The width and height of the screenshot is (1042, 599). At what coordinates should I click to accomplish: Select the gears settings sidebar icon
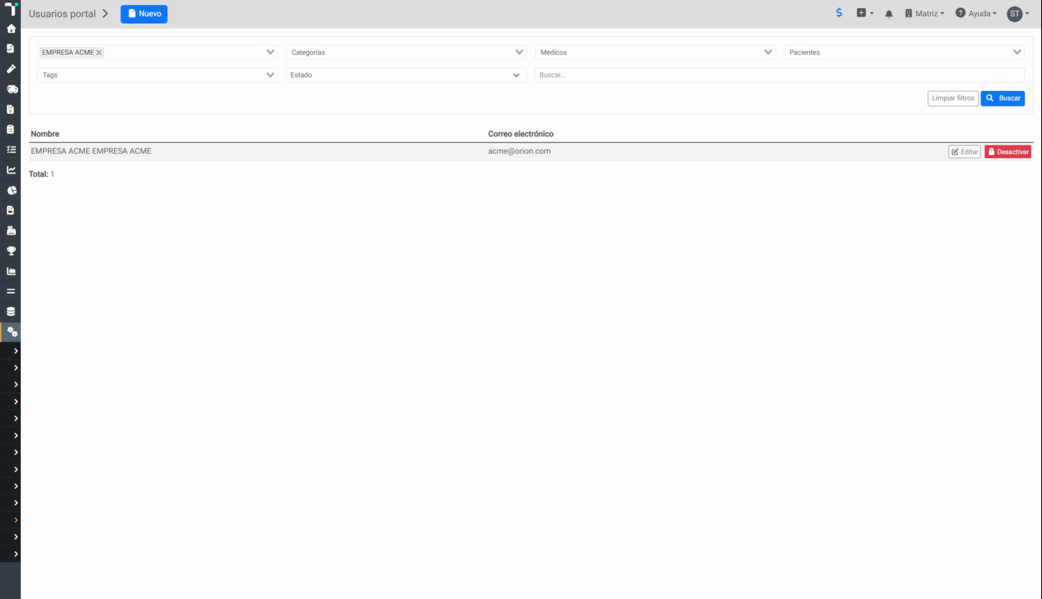pos(12,332)
